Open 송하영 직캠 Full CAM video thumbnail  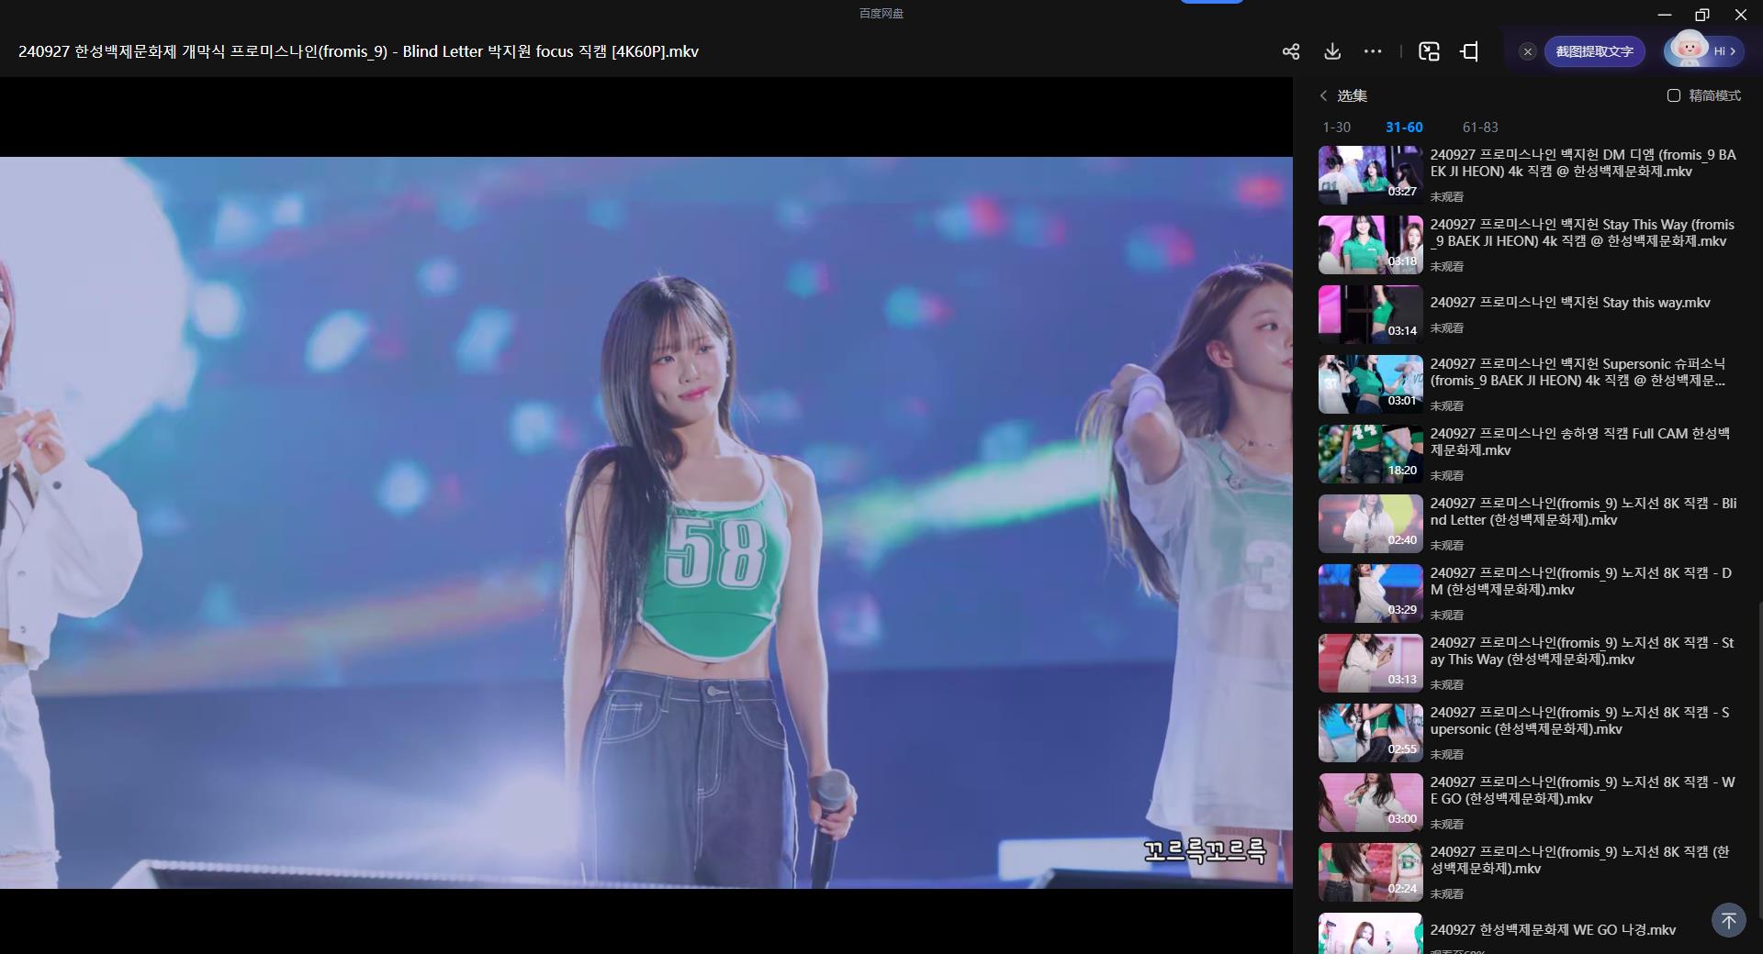tap(1370, 454)
